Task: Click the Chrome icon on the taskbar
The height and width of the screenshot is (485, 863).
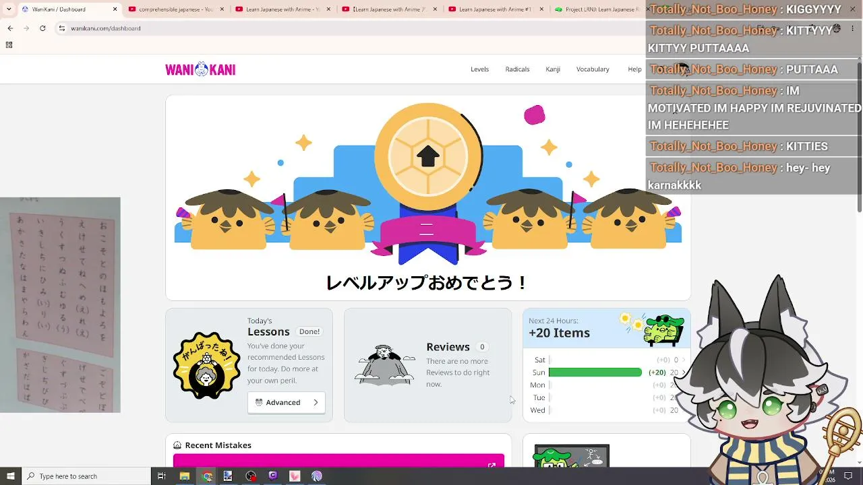Action: click(207, 476)
